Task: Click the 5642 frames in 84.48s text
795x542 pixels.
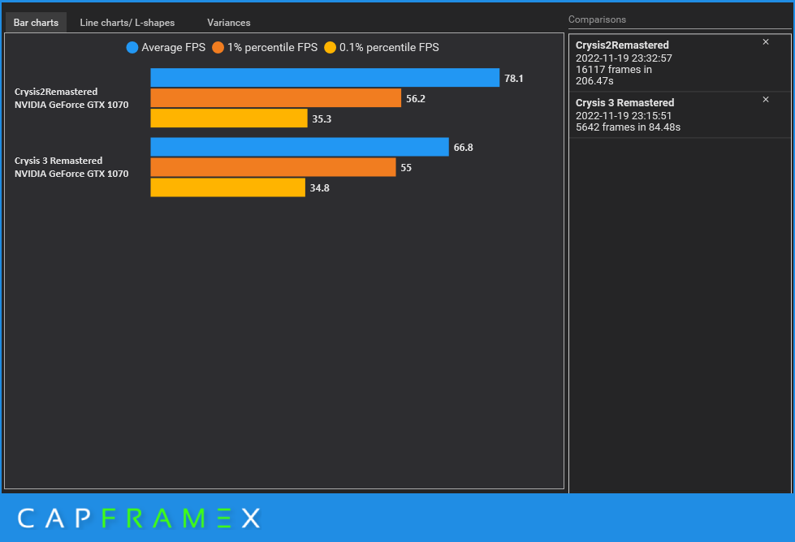Action: [629, 127]
